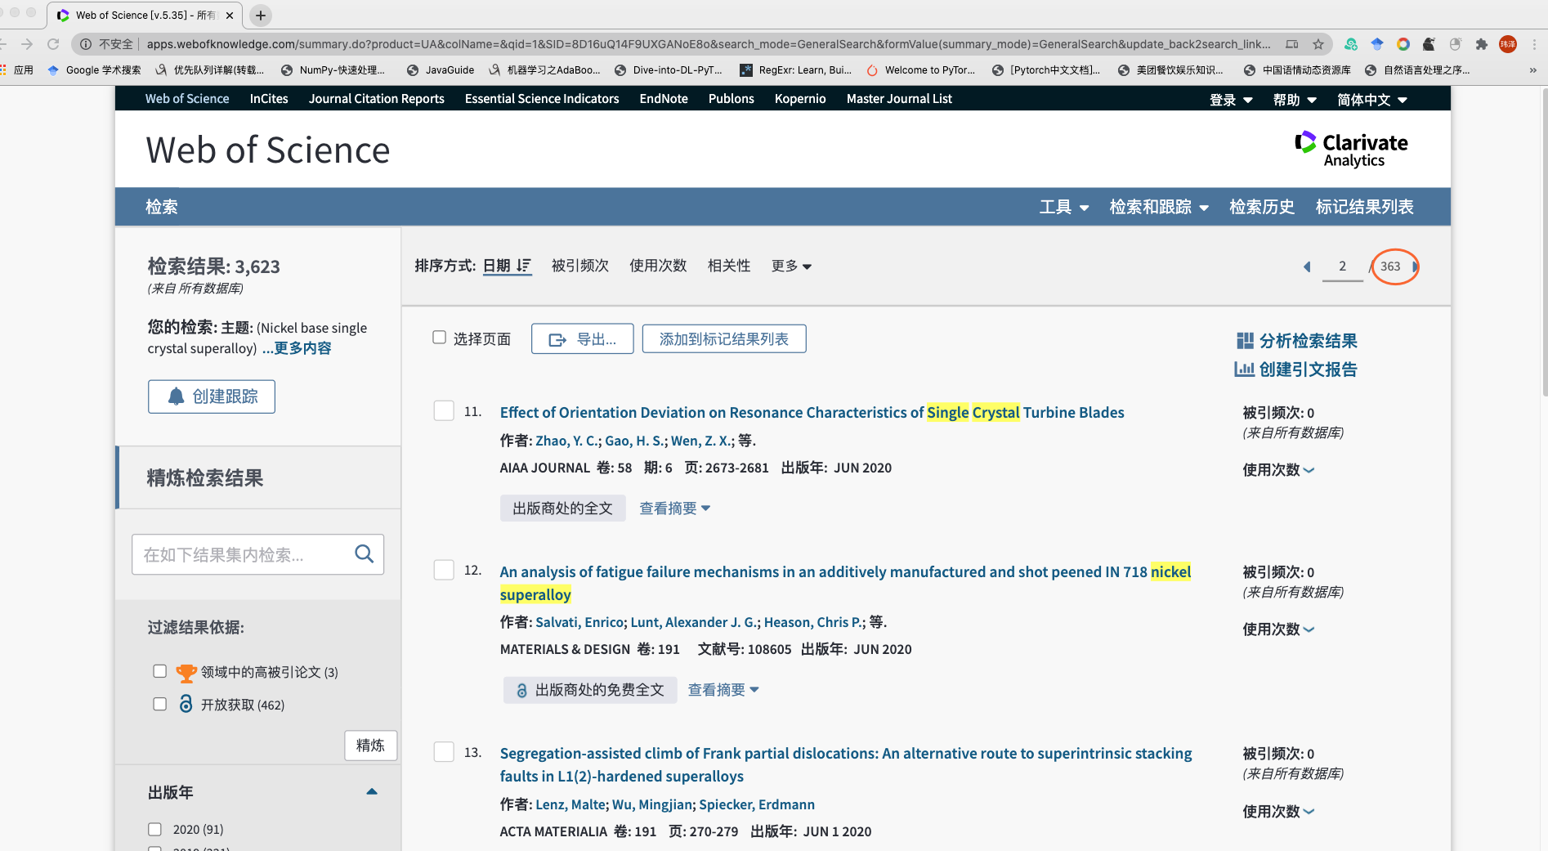Select result 12 checkbox

(x=444, y=570)
